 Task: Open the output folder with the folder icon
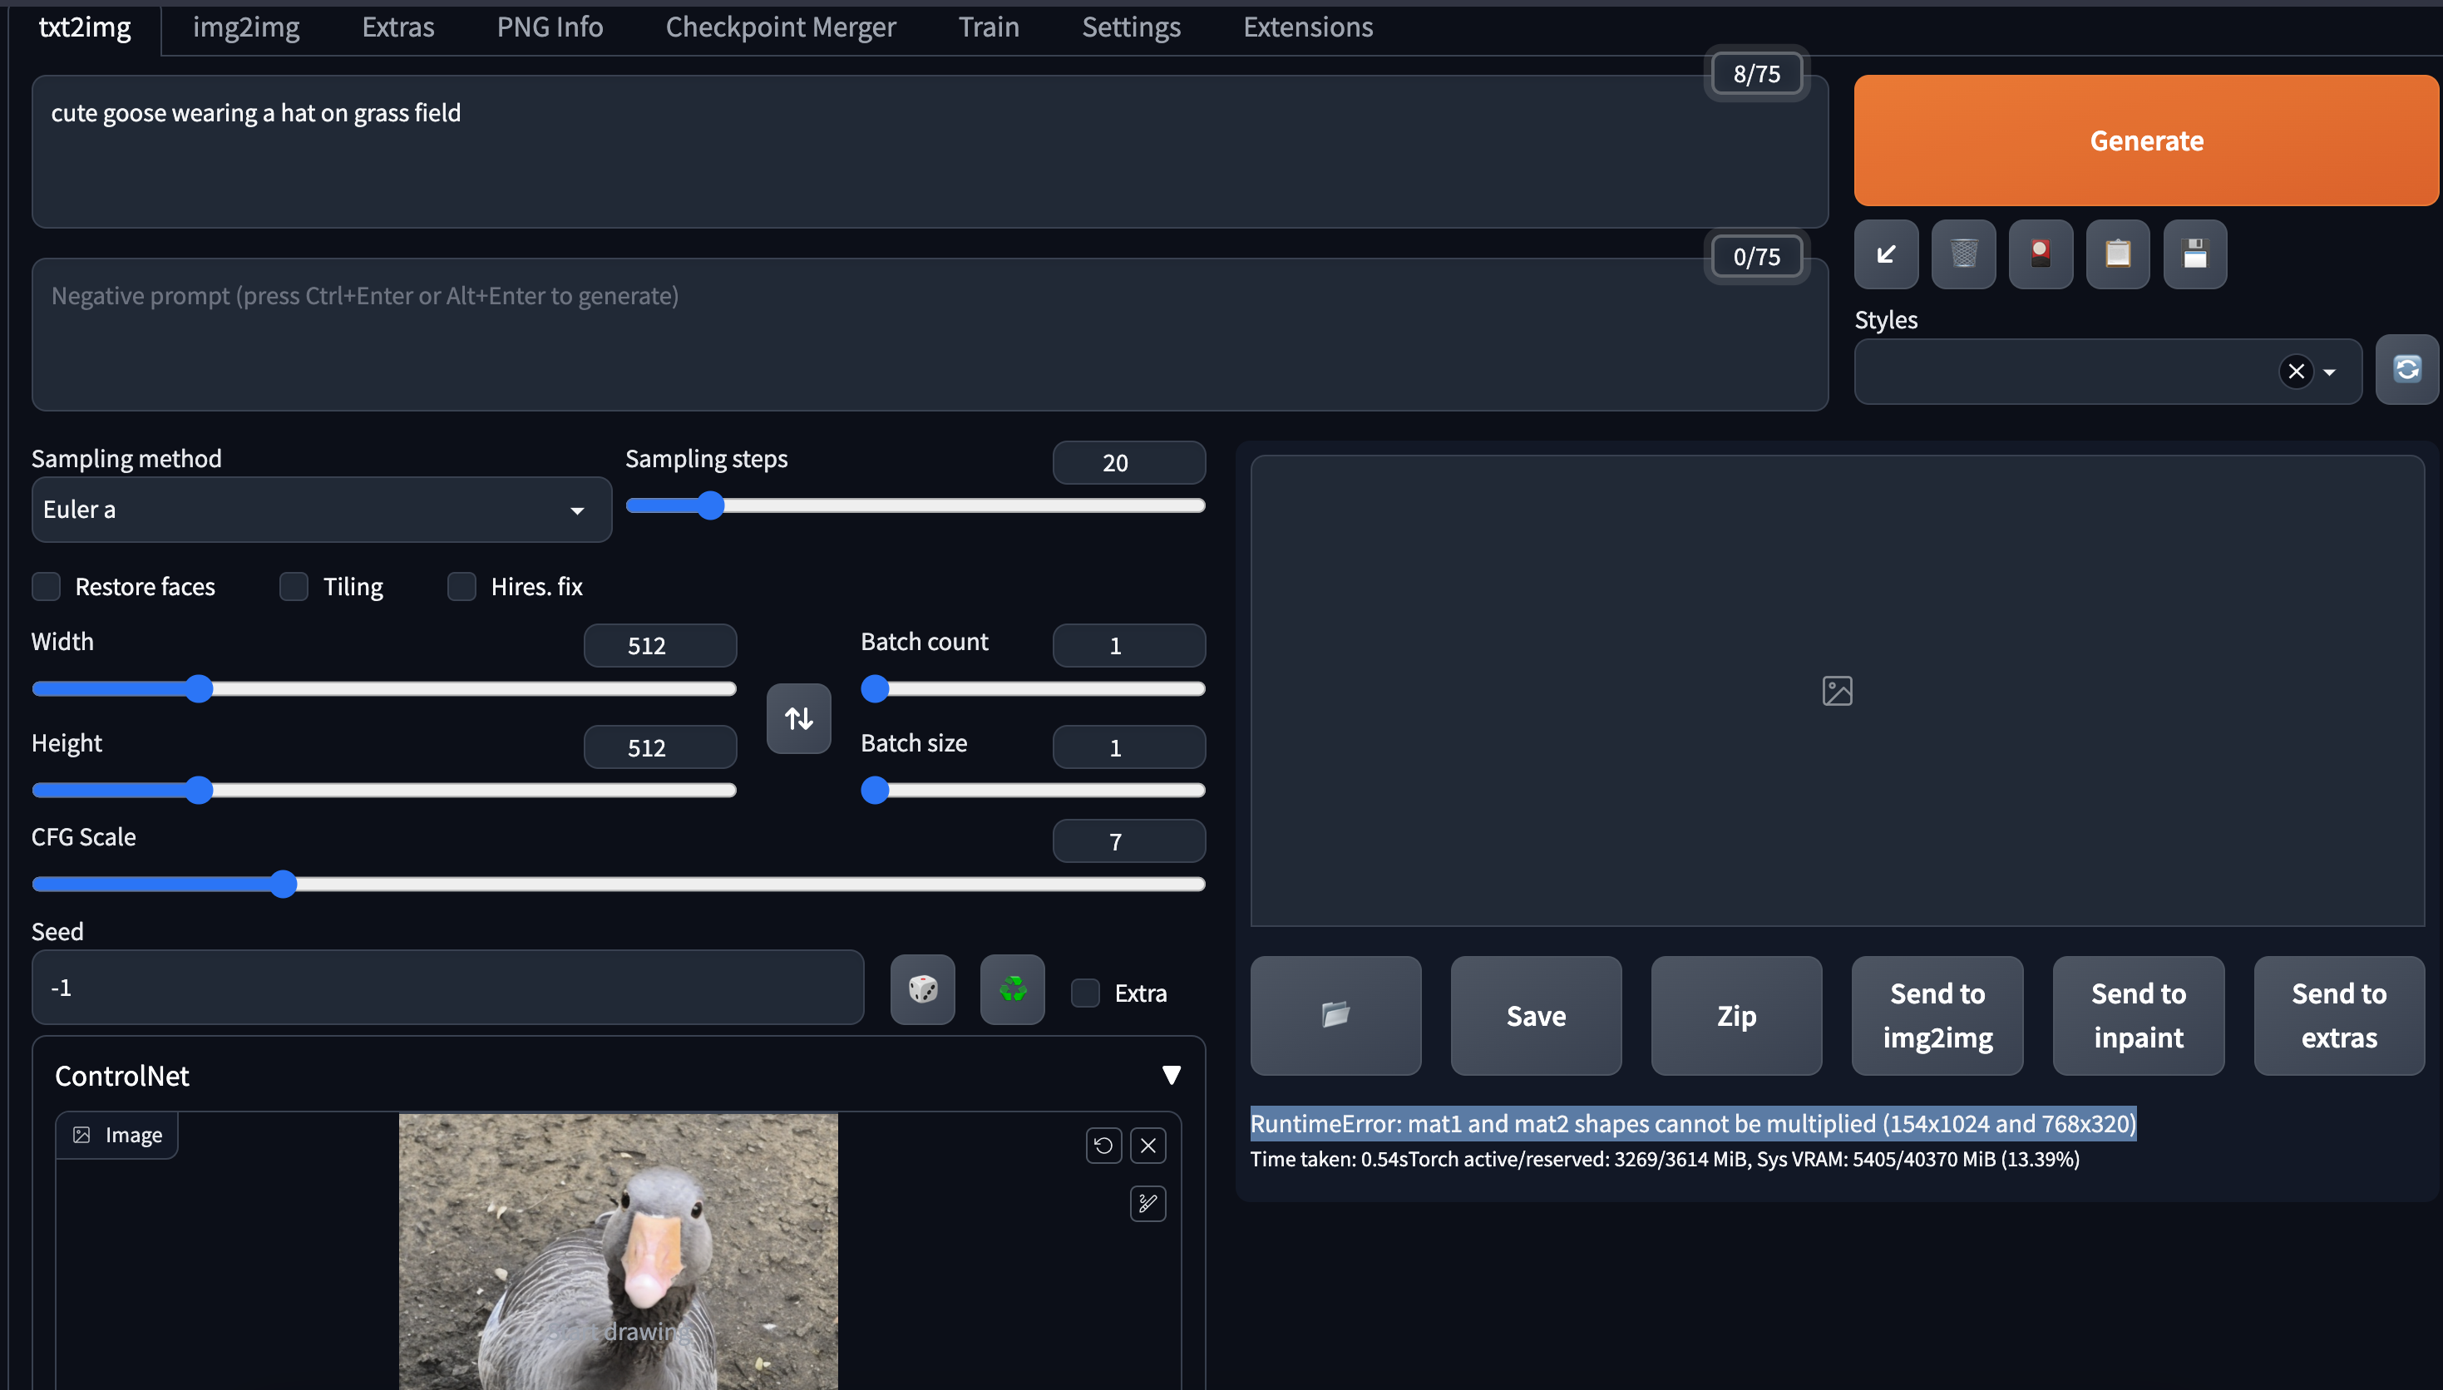1335,1015
